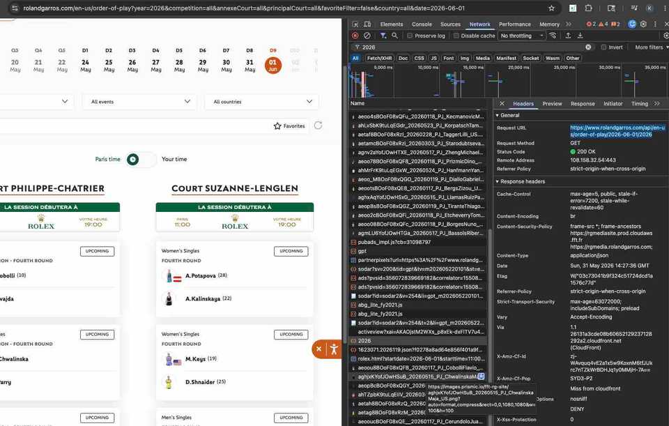
Task: Select the Fetch/XHR filter chip
Action: pyautogui.click(x=379, y=58)
